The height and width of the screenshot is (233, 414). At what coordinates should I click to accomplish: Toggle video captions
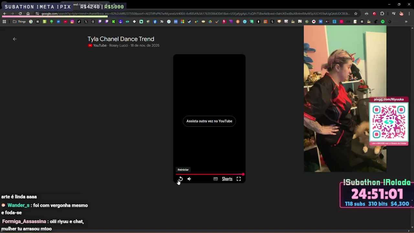point(215,179)
